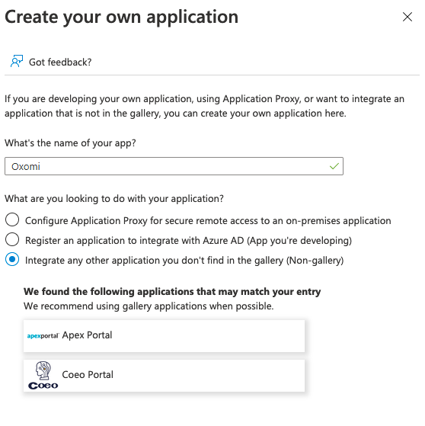The width and height of the screenshot is (425, 426).
Task: Click the Integrate any other application label
Action: click(x=184, y=261)
